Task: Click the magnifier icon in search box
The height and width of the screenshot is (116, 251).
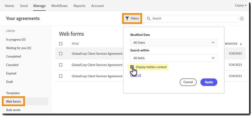Action: click(149, 18)
